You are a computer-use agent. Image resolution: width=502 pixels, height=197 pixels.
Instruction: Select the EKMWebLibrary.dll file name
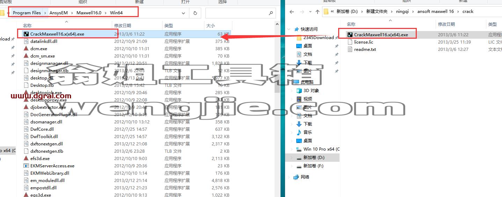tap(50, 173)
